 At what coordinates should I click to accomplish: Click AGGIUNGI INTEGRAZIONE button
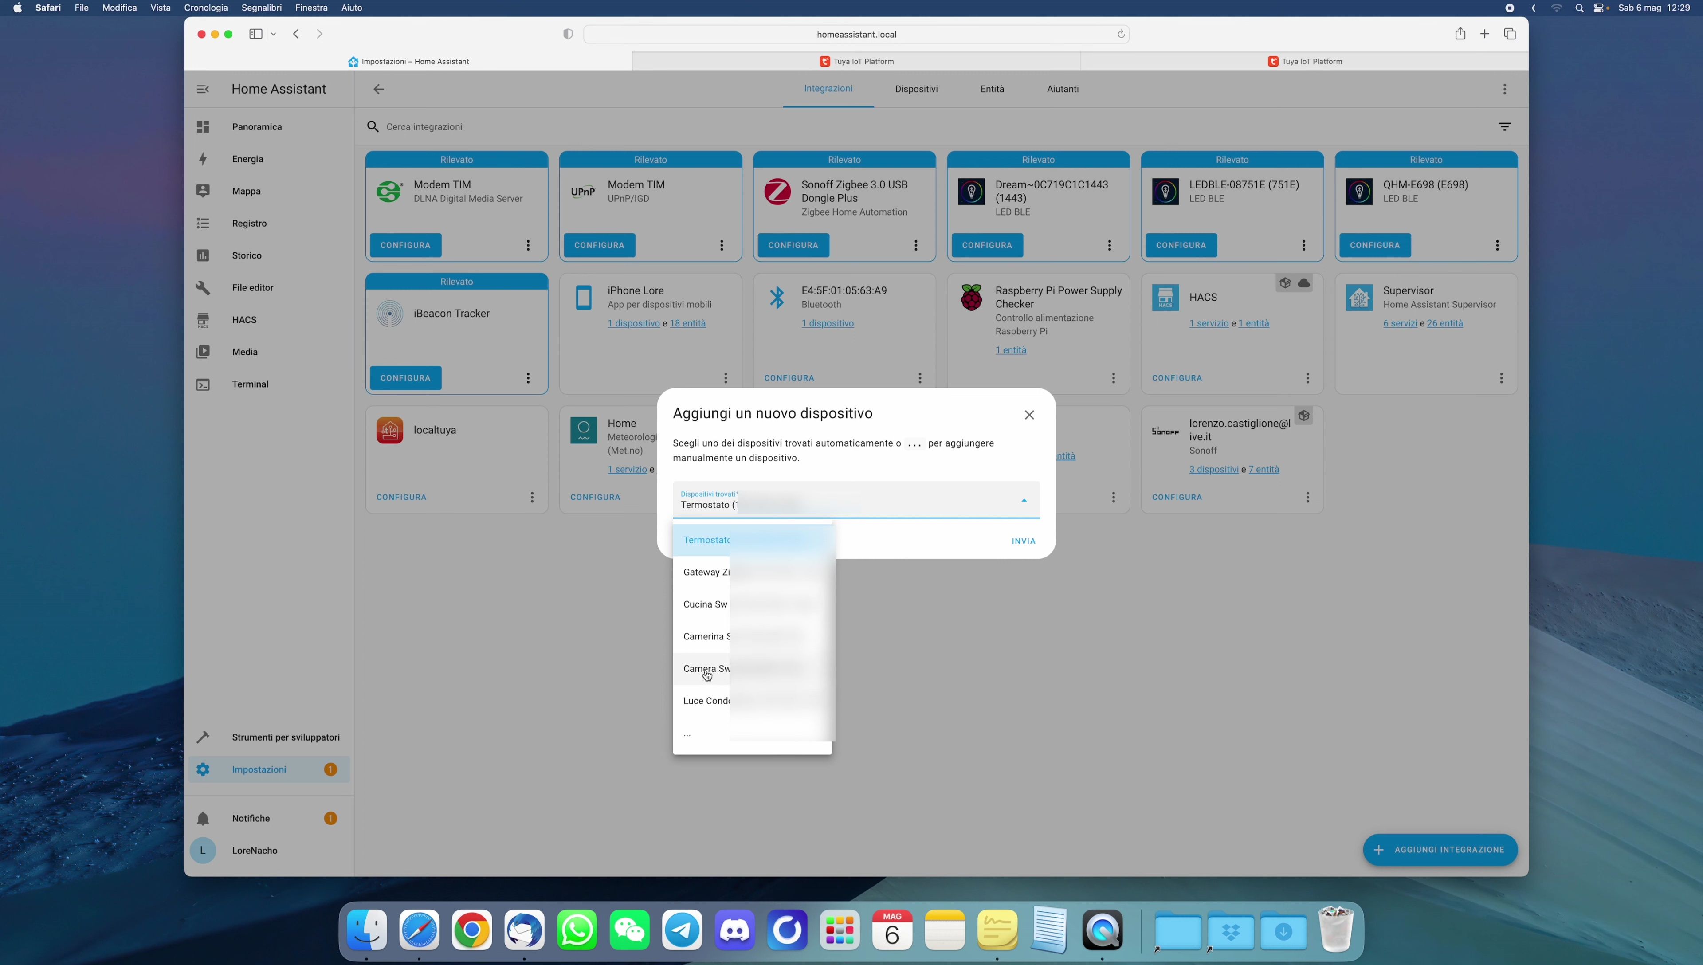(x=1440, y=850)
